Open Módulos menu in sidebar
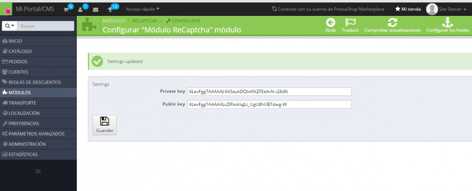The image size is (472, 191). [x=38, y=93]
